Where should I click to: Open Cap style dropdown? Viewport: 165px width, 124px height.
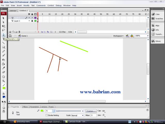(104, 111)
